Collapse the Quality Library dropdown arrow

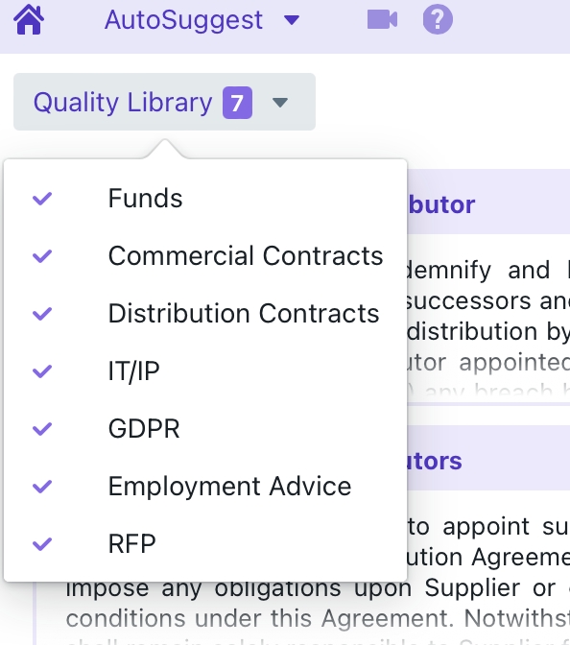pyautogui.click(x=280, y=103)
